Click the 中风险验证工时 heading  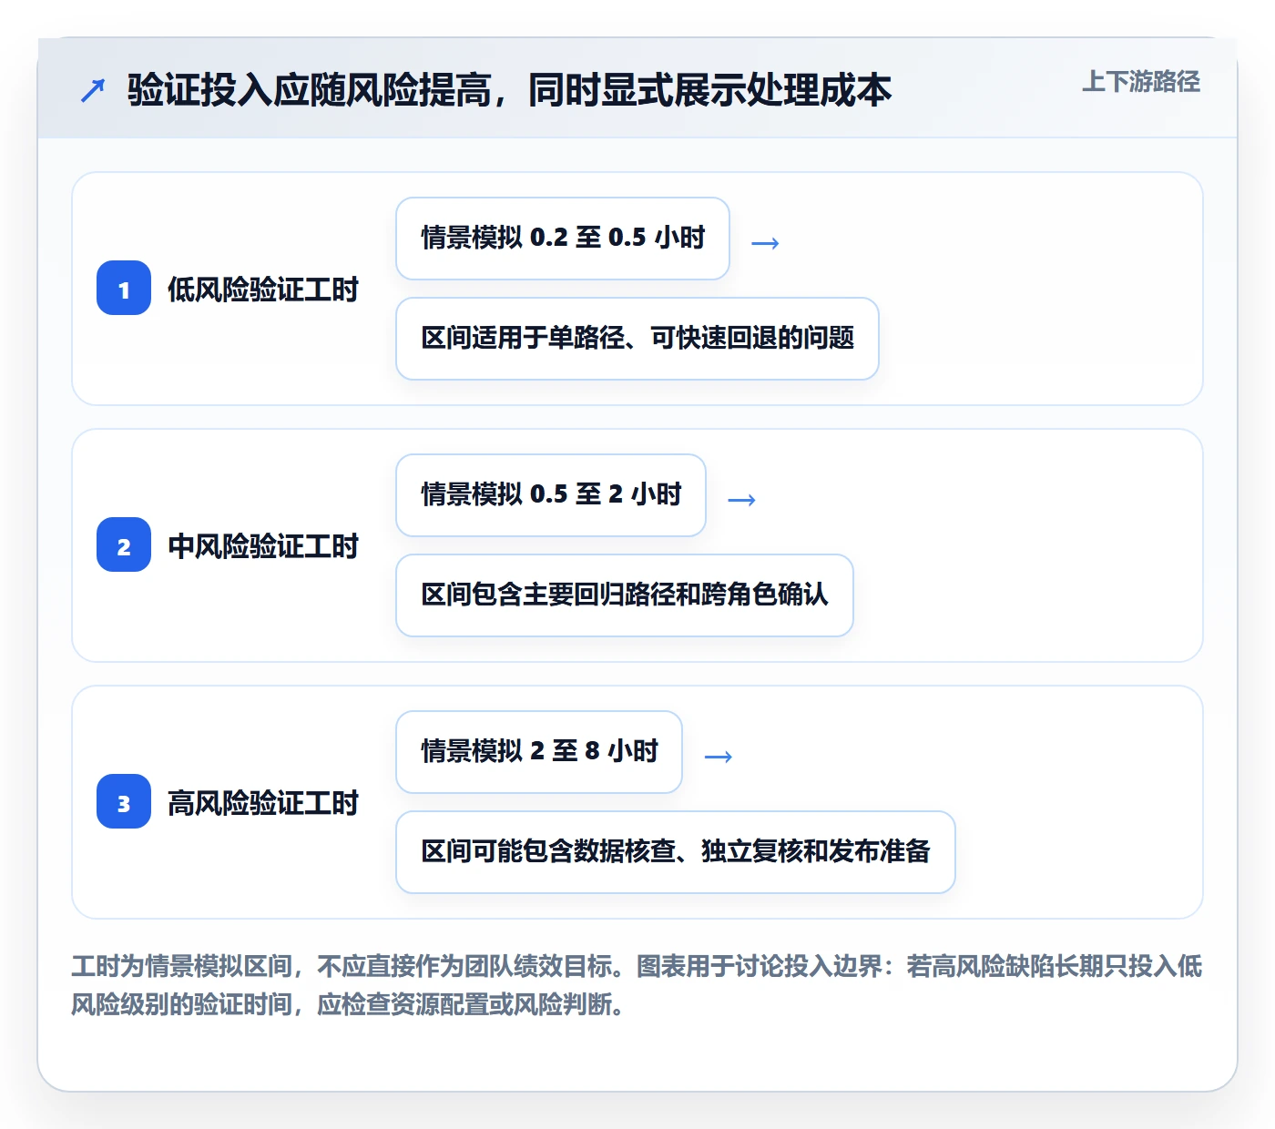[x=263, y=546]
